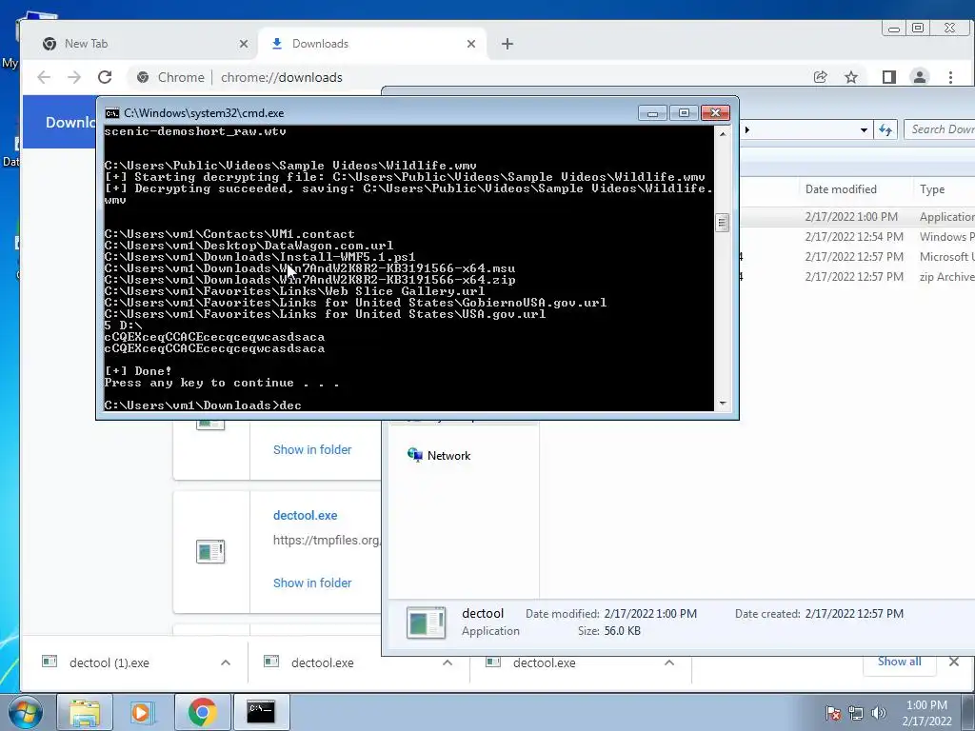Open Action Center flag in tray
975x731 pixels.
[833, 713]
